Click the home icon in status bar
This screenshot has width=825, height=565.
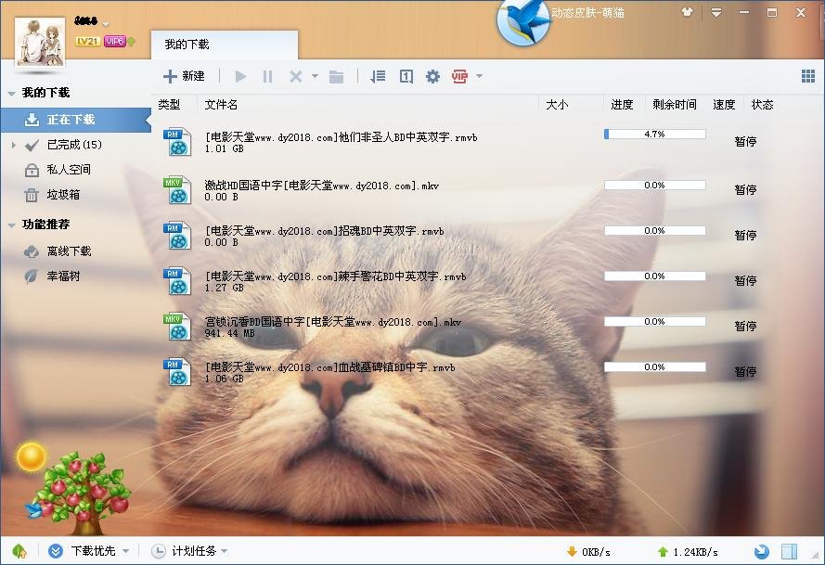click(x=19, y=551)
